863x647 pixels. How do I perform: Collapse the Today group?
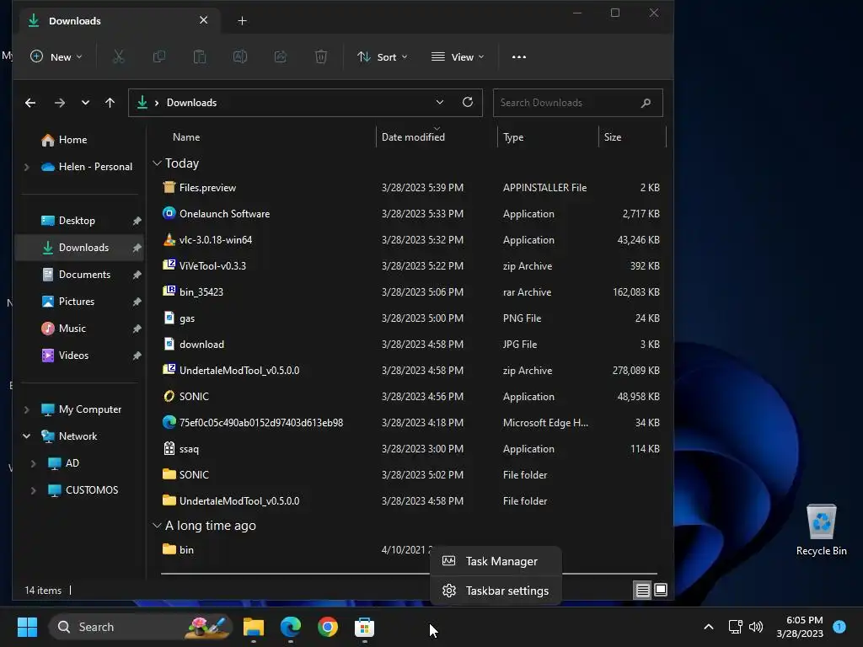click(x=157, y=163)
